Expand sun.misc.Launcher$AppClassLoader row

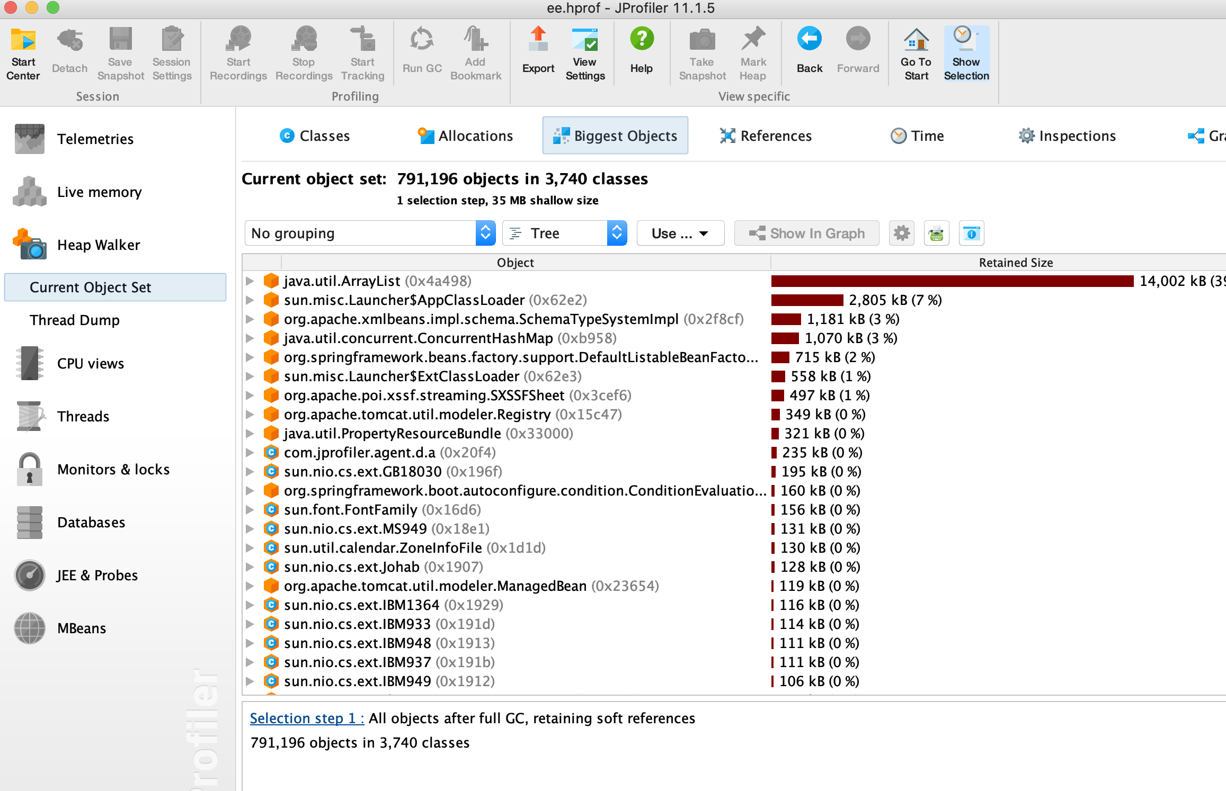250,300
